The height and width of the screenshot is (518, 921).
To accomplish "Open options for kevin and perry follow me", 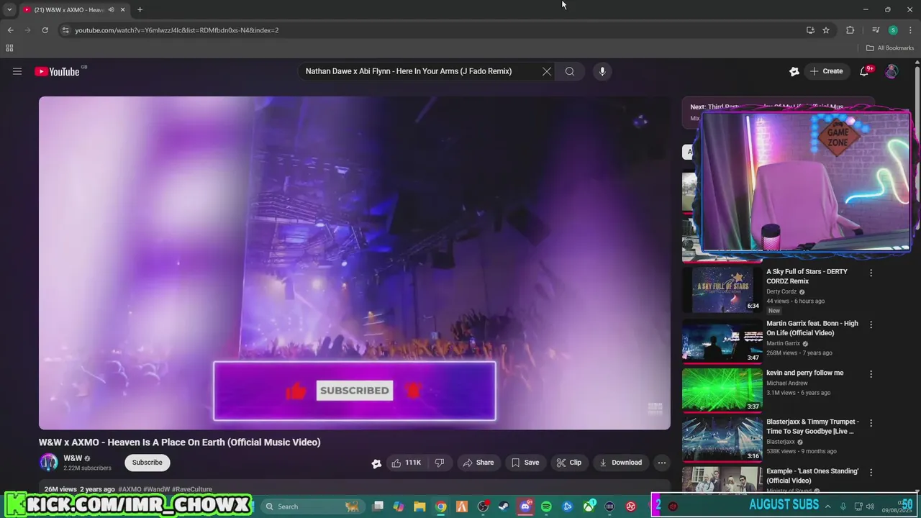I will [871, 374].
